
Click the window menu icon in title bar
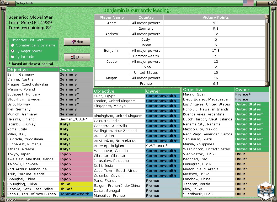coord(7,3)
